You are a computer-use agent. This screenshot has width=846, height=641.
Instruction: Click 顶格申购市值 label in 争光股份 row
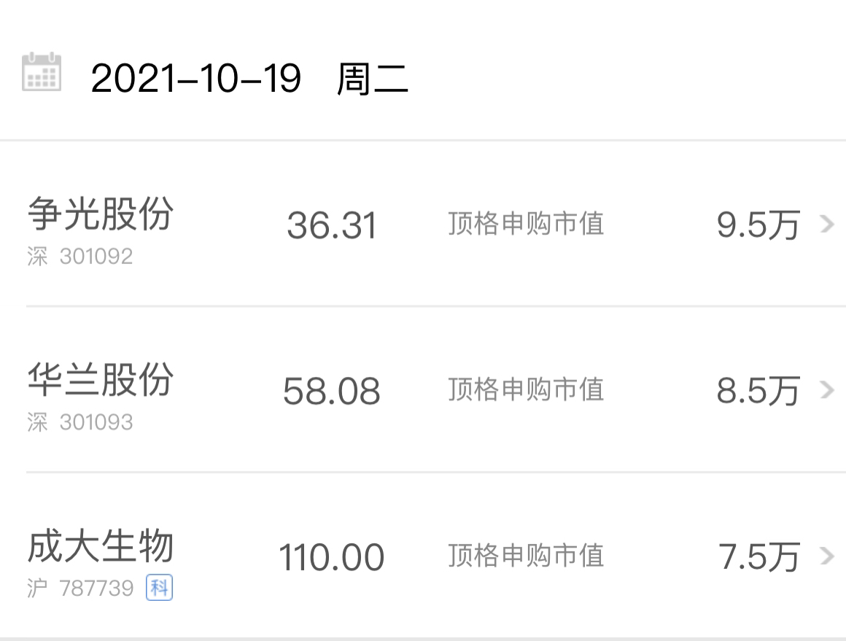coord(526,224)
